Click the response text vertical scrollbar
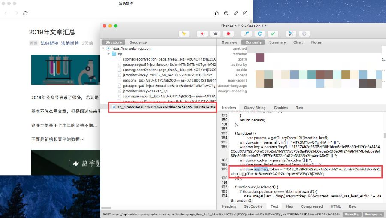 (385, 136)
